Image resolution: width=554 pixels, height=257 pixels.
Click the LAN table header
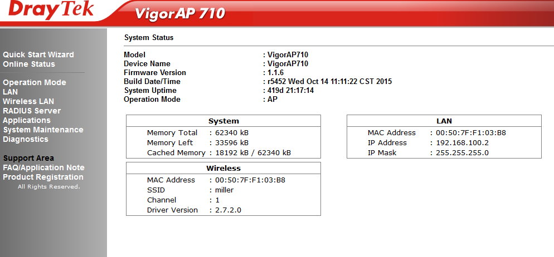(444, 121)
